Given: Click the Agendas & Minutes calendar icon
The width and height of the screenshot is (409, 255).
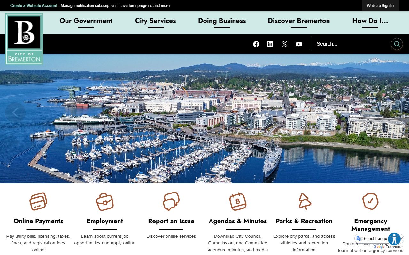Looking at the screenshot, I should [238, 201].
